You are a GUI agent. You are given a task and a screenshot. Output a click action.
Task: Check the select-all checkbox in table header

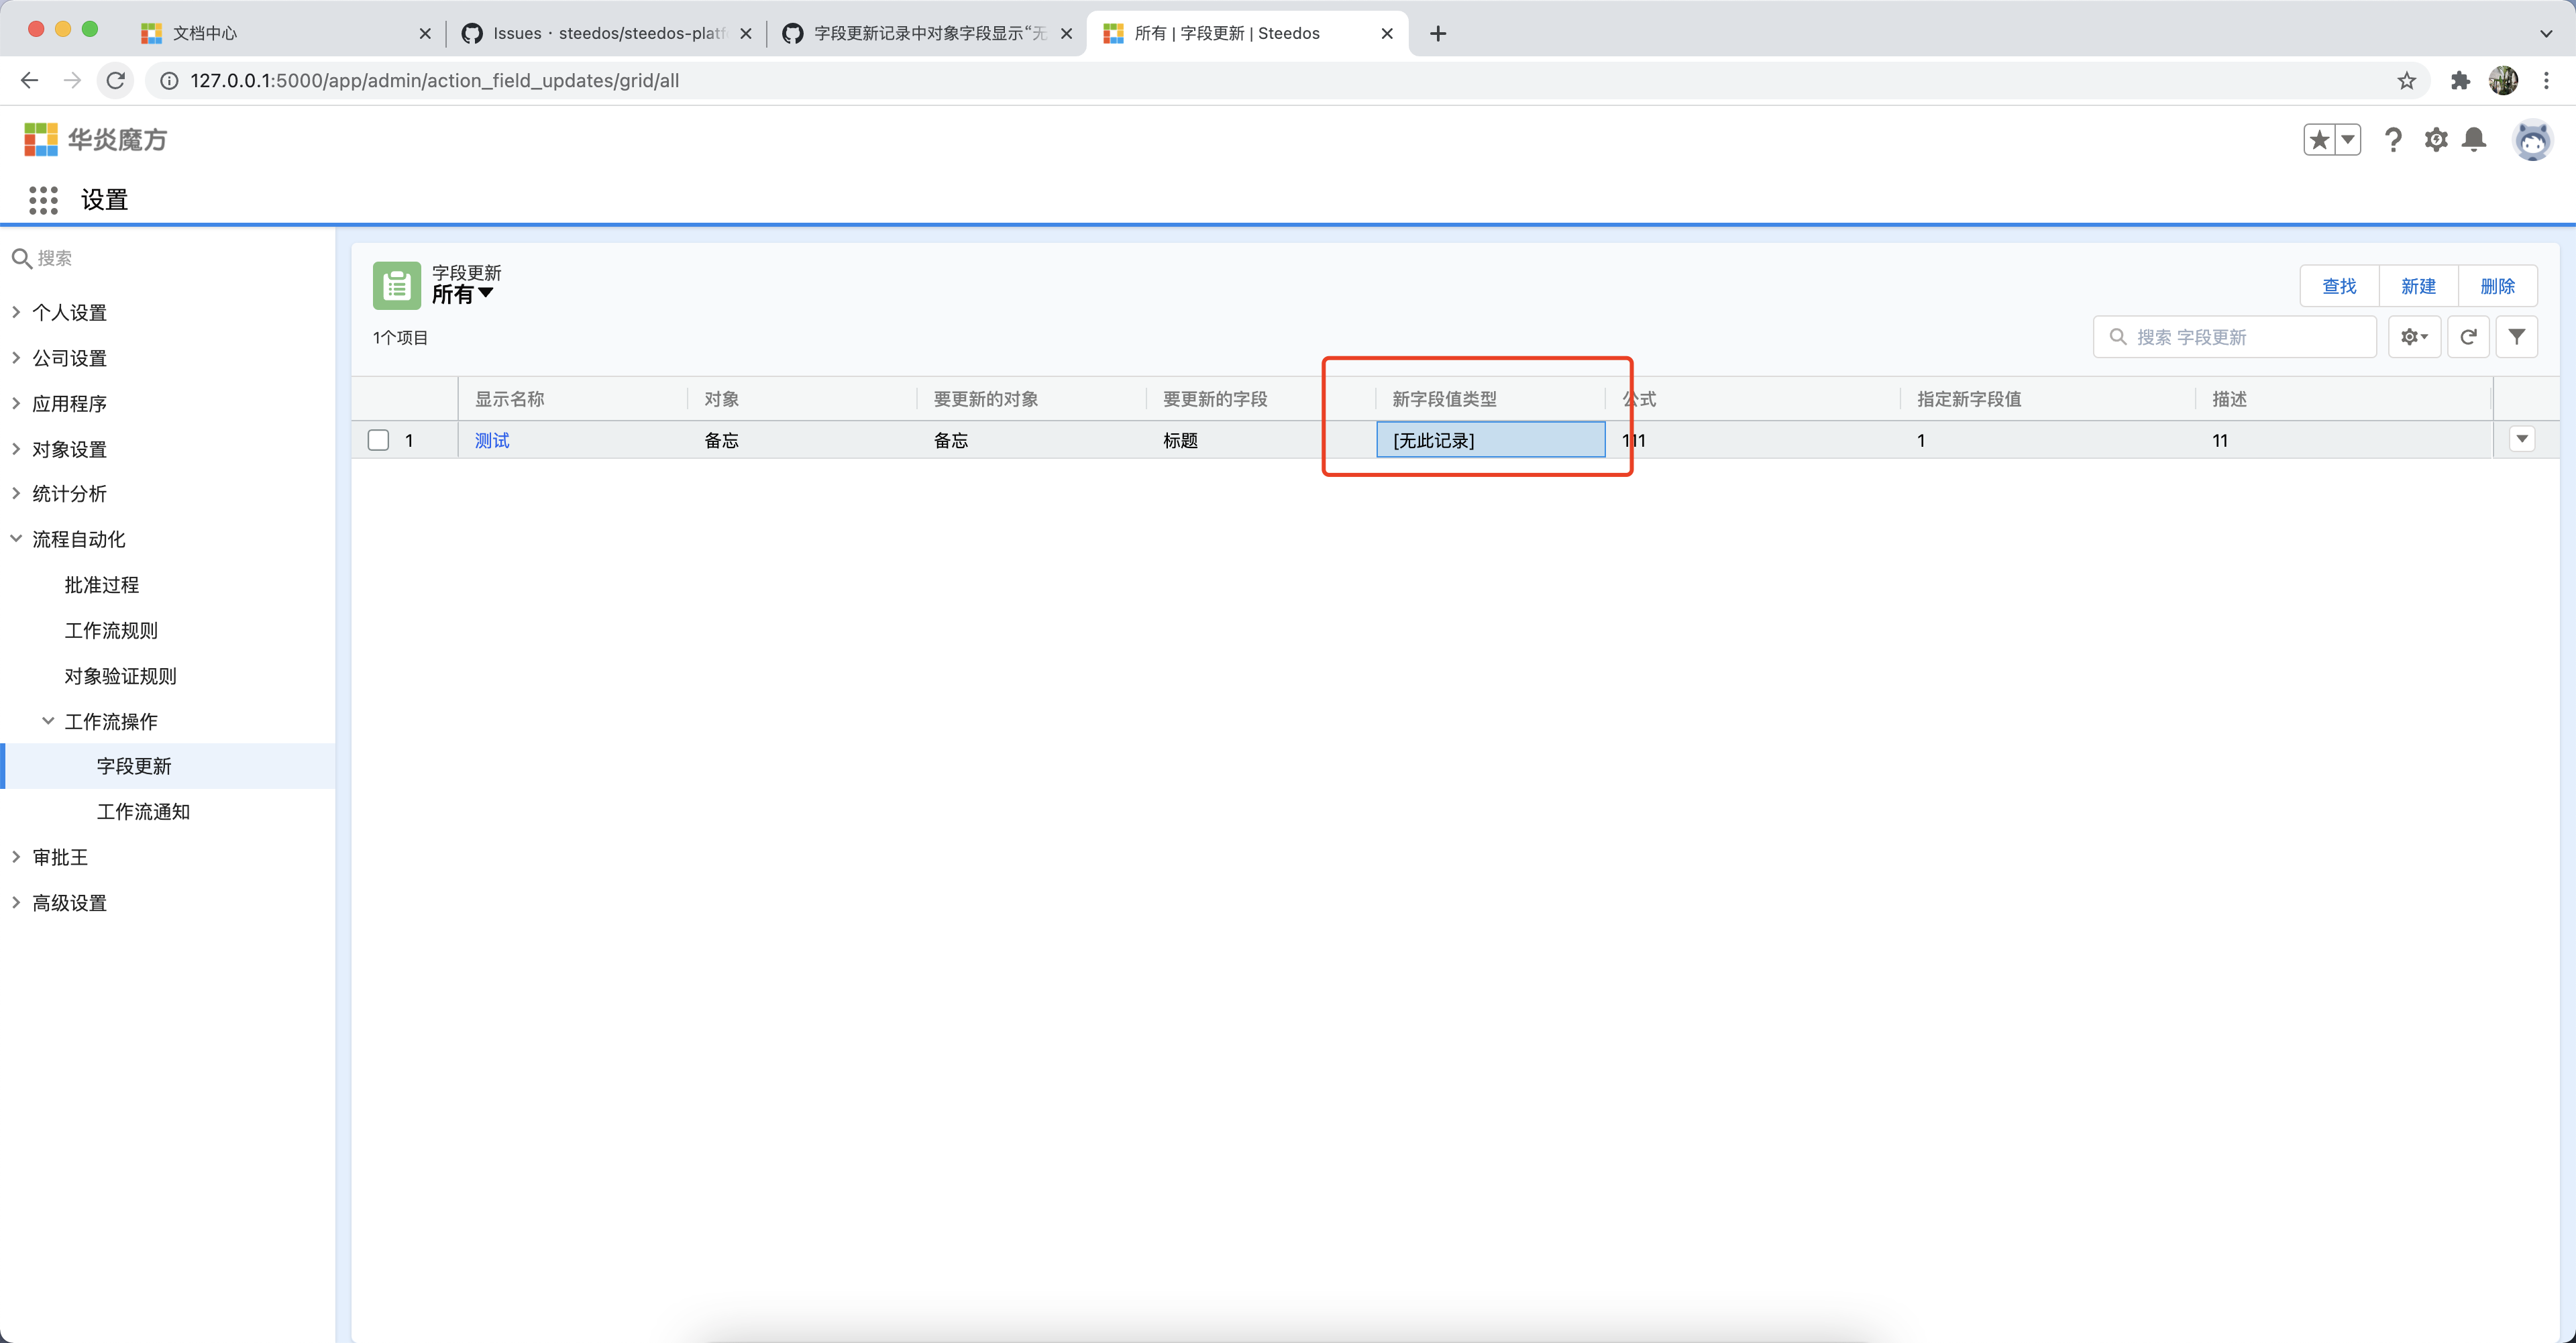click(377, 398)
